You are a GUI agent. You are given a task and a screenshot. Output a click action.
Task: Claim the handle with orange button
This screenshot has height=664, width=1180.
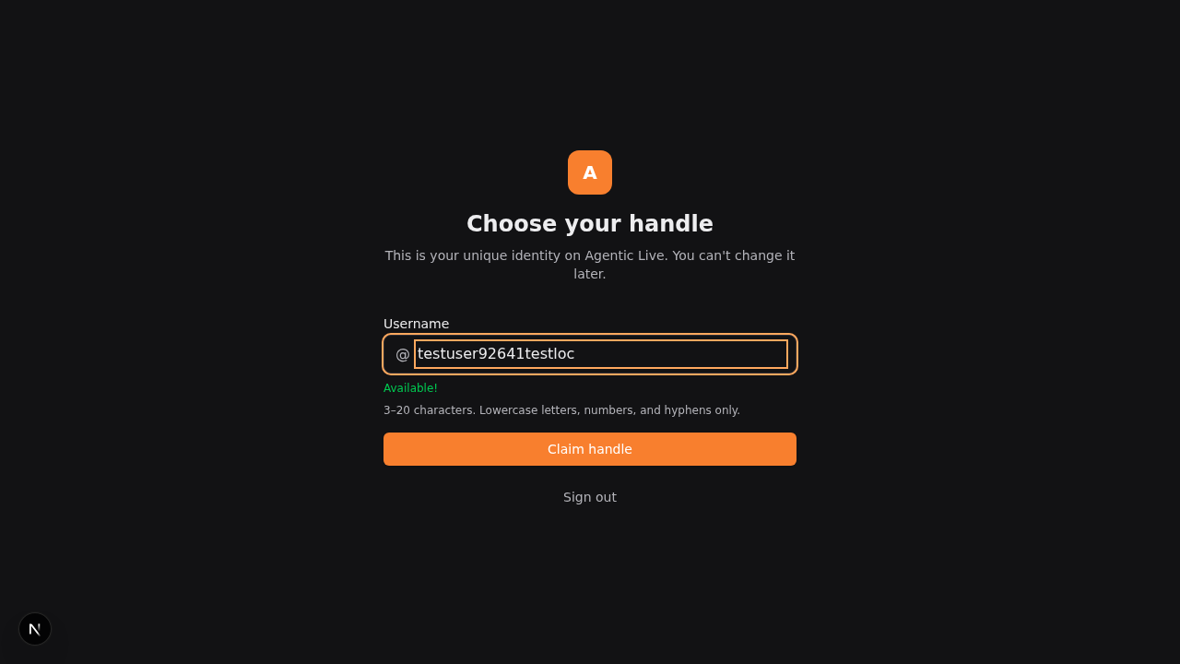(x=590, y=449)
